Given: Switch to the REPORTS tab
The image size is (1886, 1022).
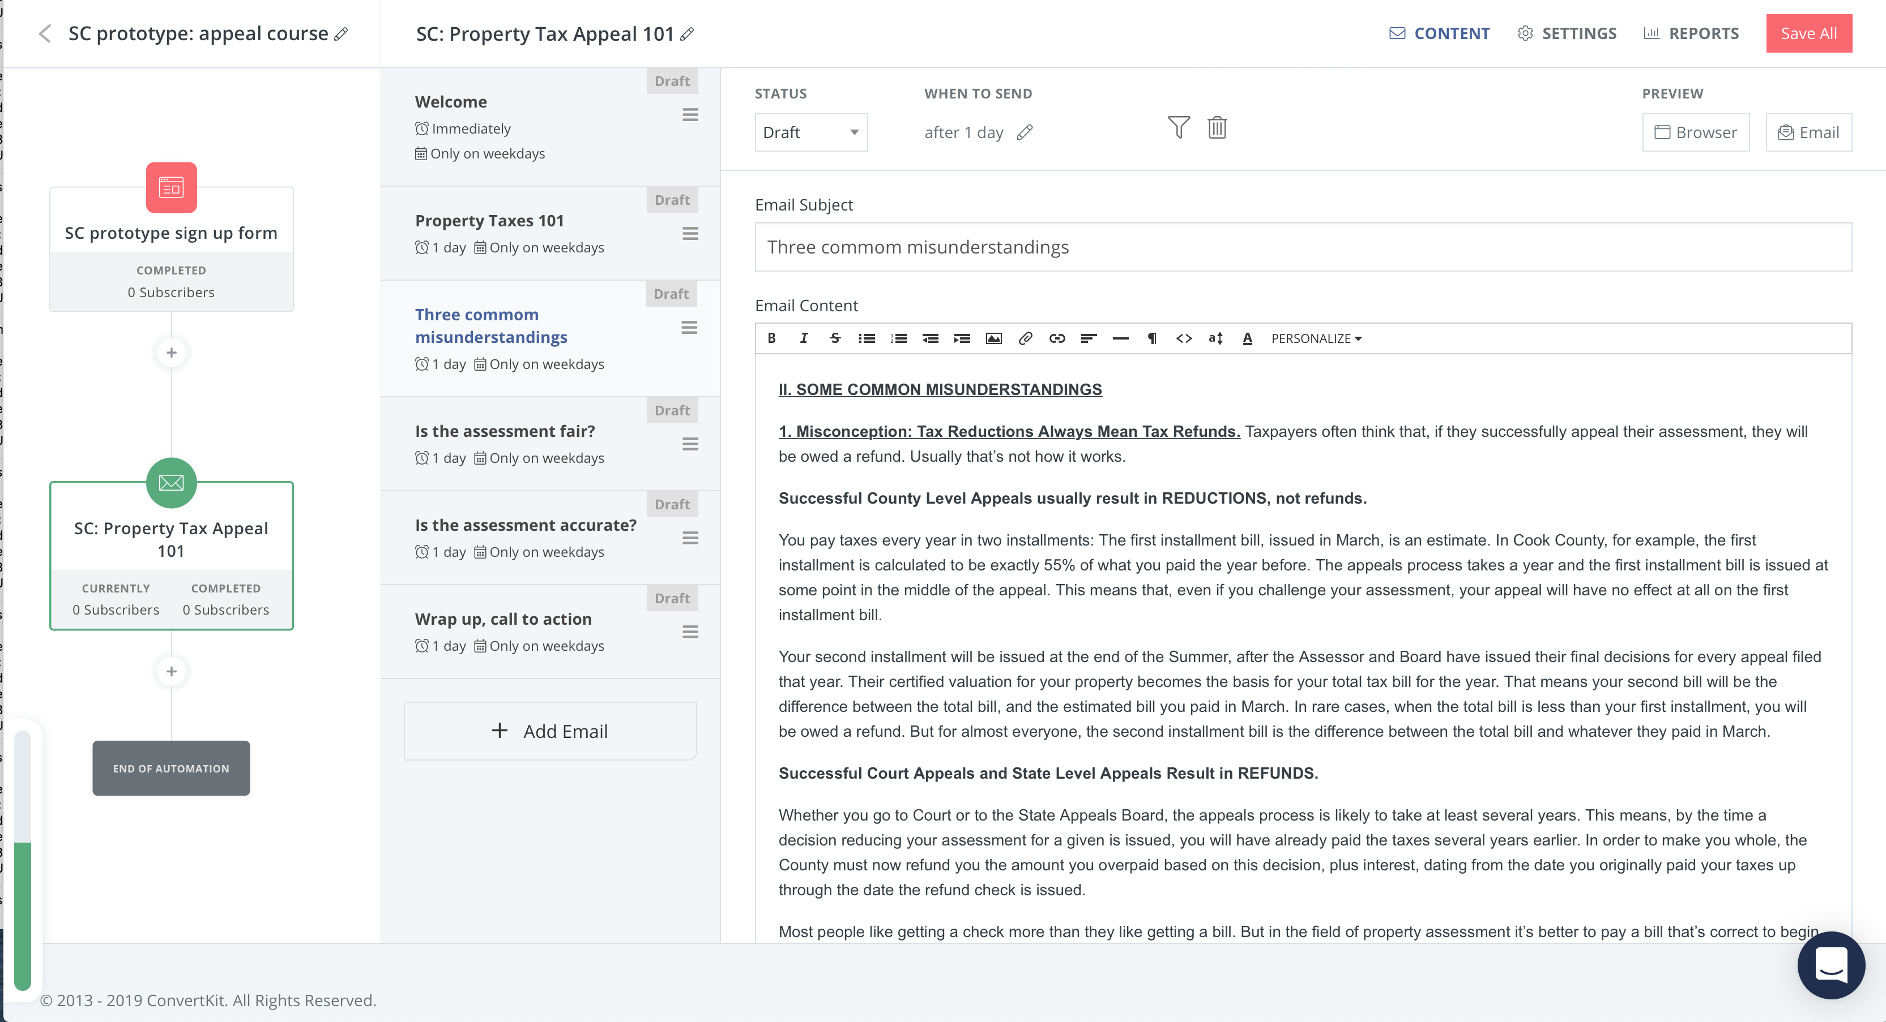Looking at the screenshot, I should click(x=1691, y=33).
